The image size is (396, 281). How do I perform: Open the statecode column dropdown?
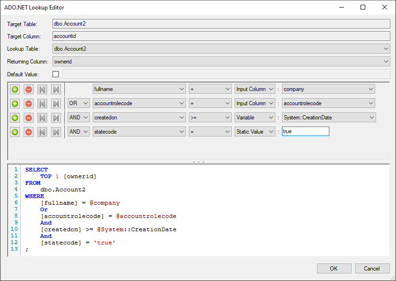point(139,132)
